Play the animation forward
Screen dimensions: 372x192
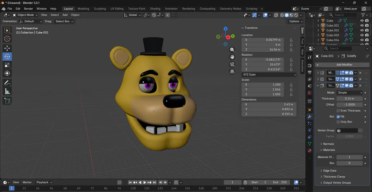[145, 183]
